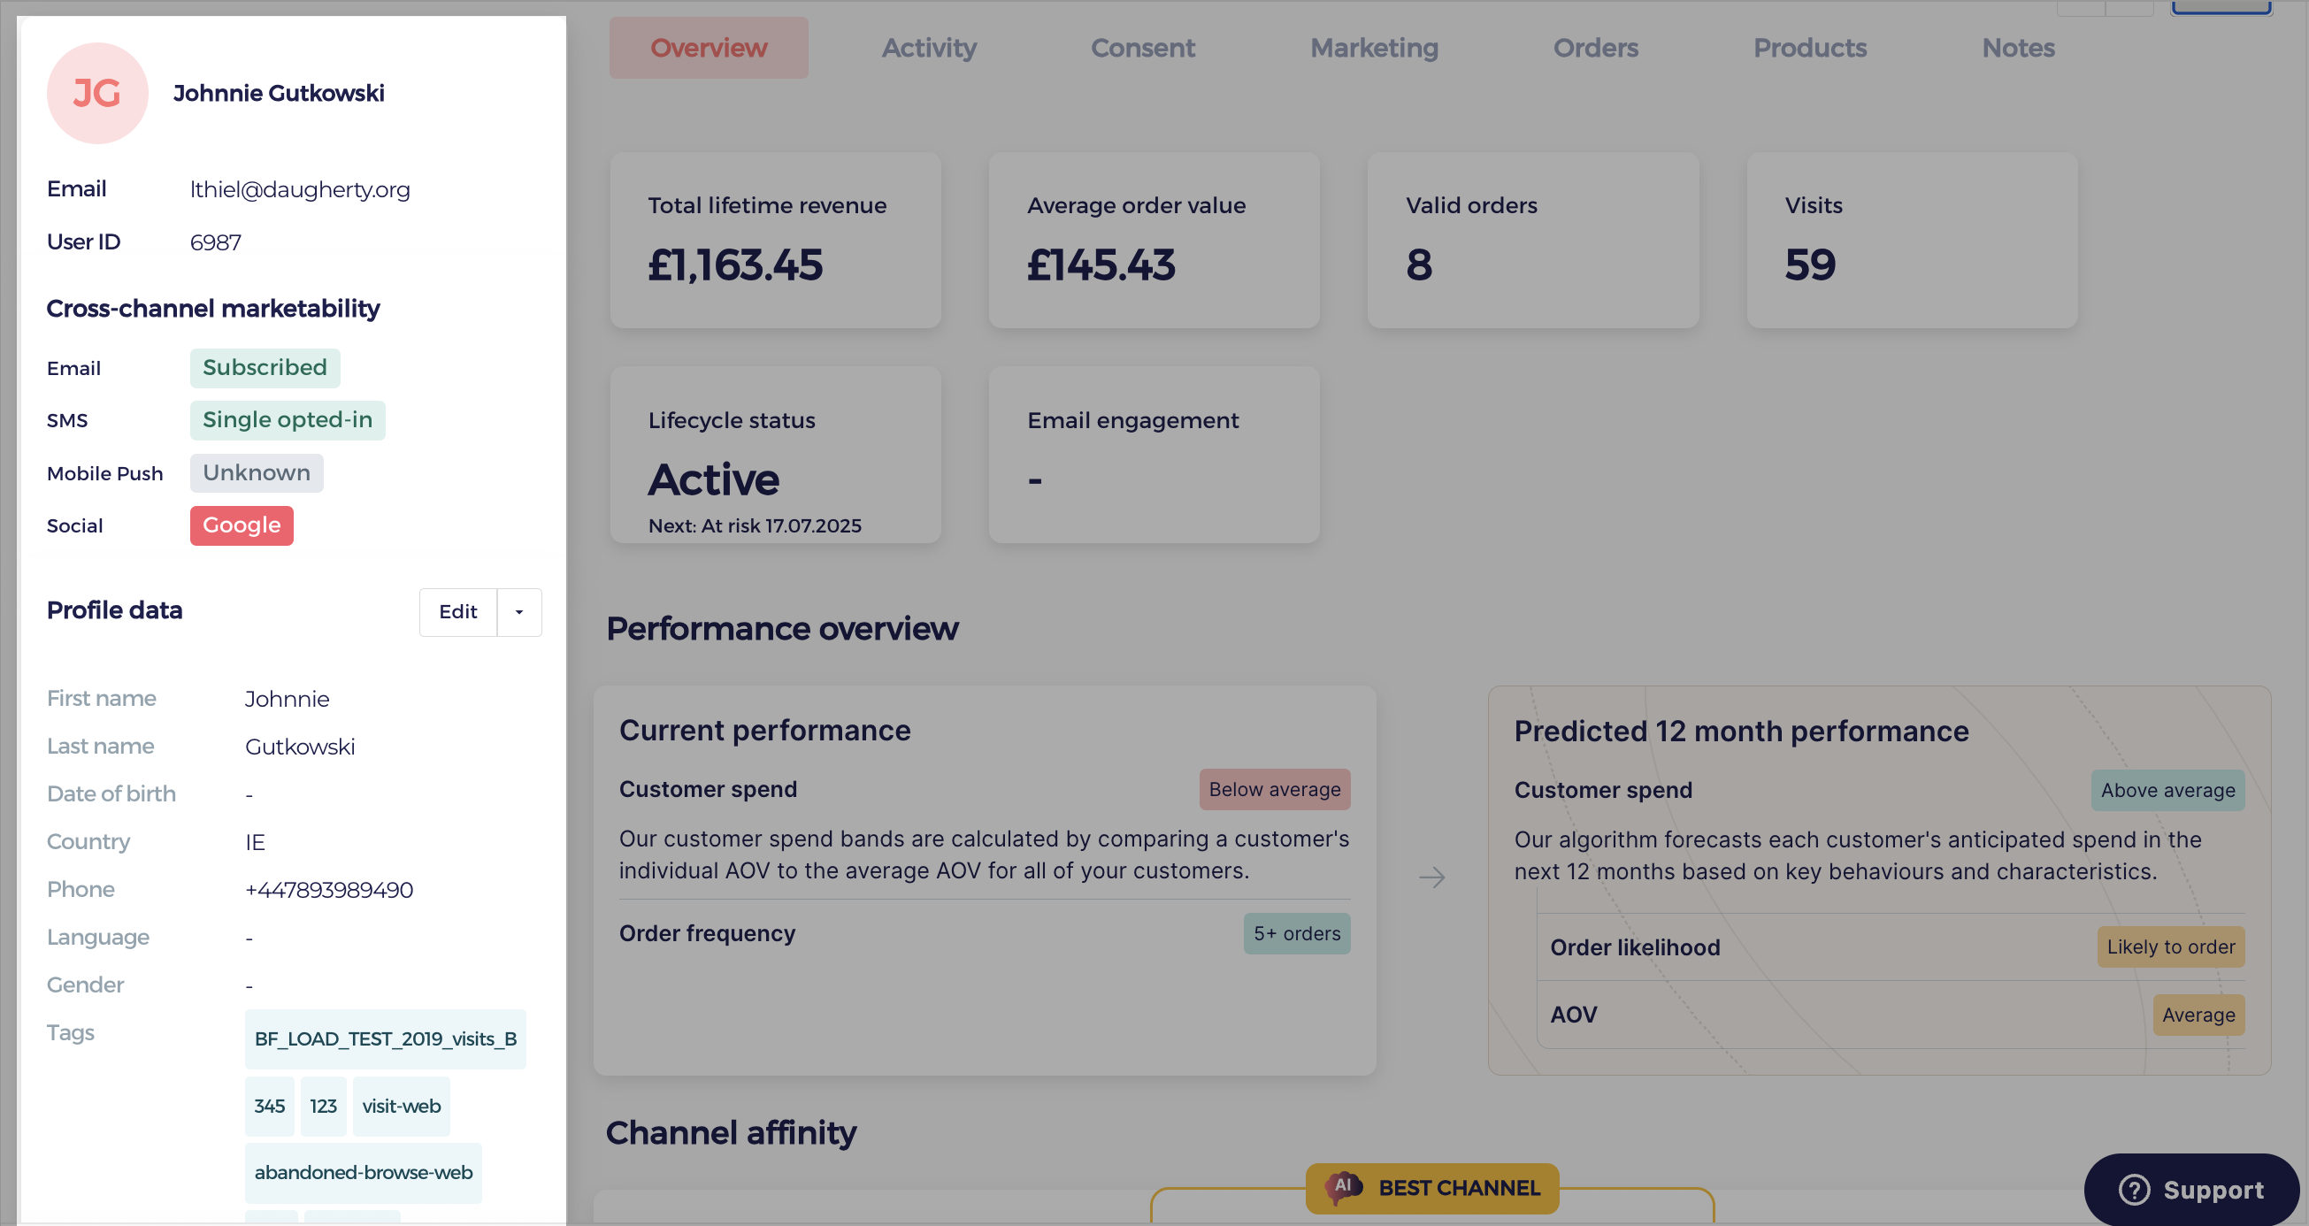
Task: Click the Average AOV badge
Action: (2198, 1015)
